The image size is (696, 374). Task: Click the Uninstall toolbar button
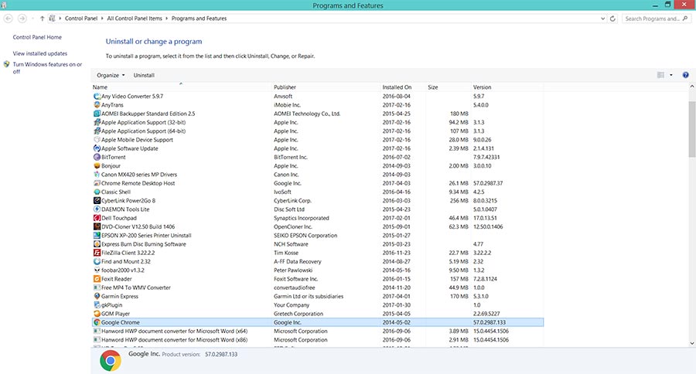[x=144, y=76]
